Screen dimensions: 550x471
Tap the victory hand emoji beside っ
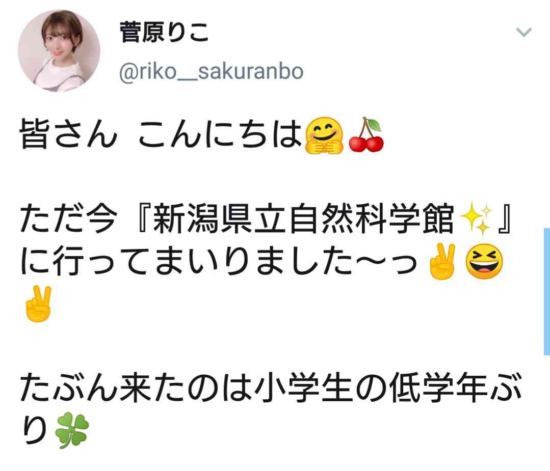click(442, 261)
